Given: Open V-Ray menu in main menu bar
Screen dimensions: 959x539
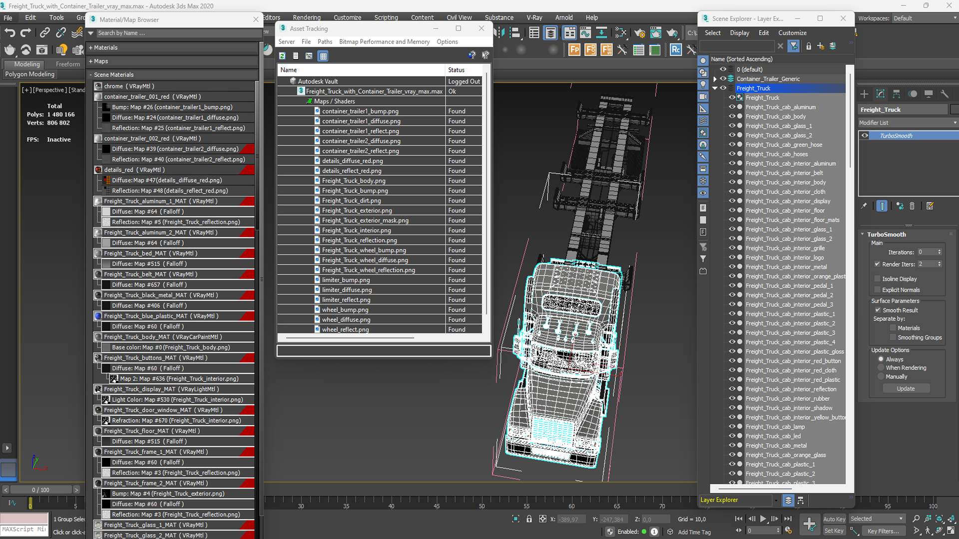Looking at the screenshot, I should tap(534, 17).
